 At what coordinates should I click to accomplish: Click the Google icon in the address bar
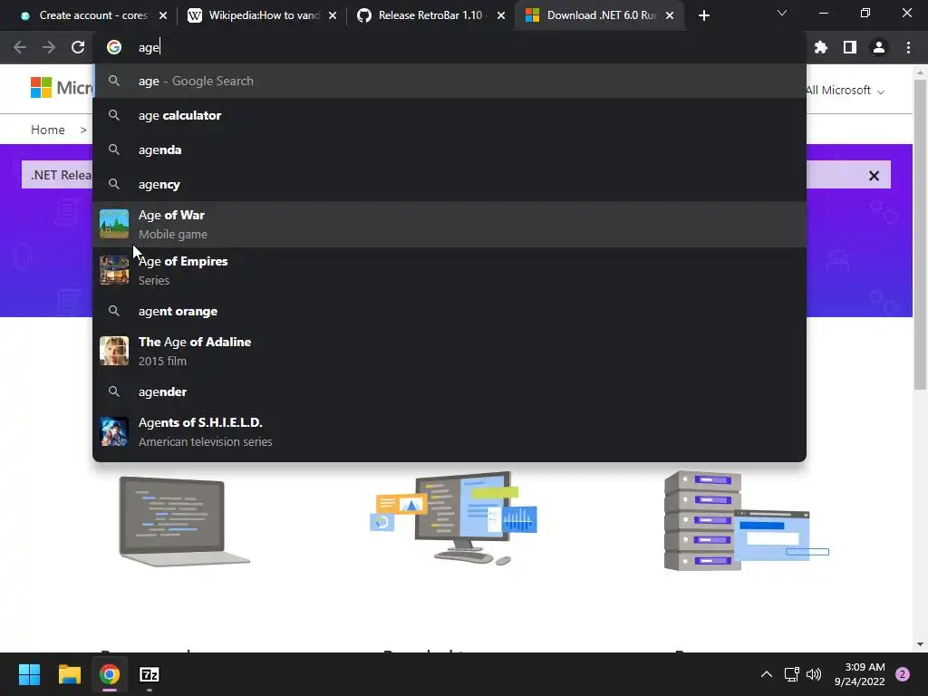114,47
